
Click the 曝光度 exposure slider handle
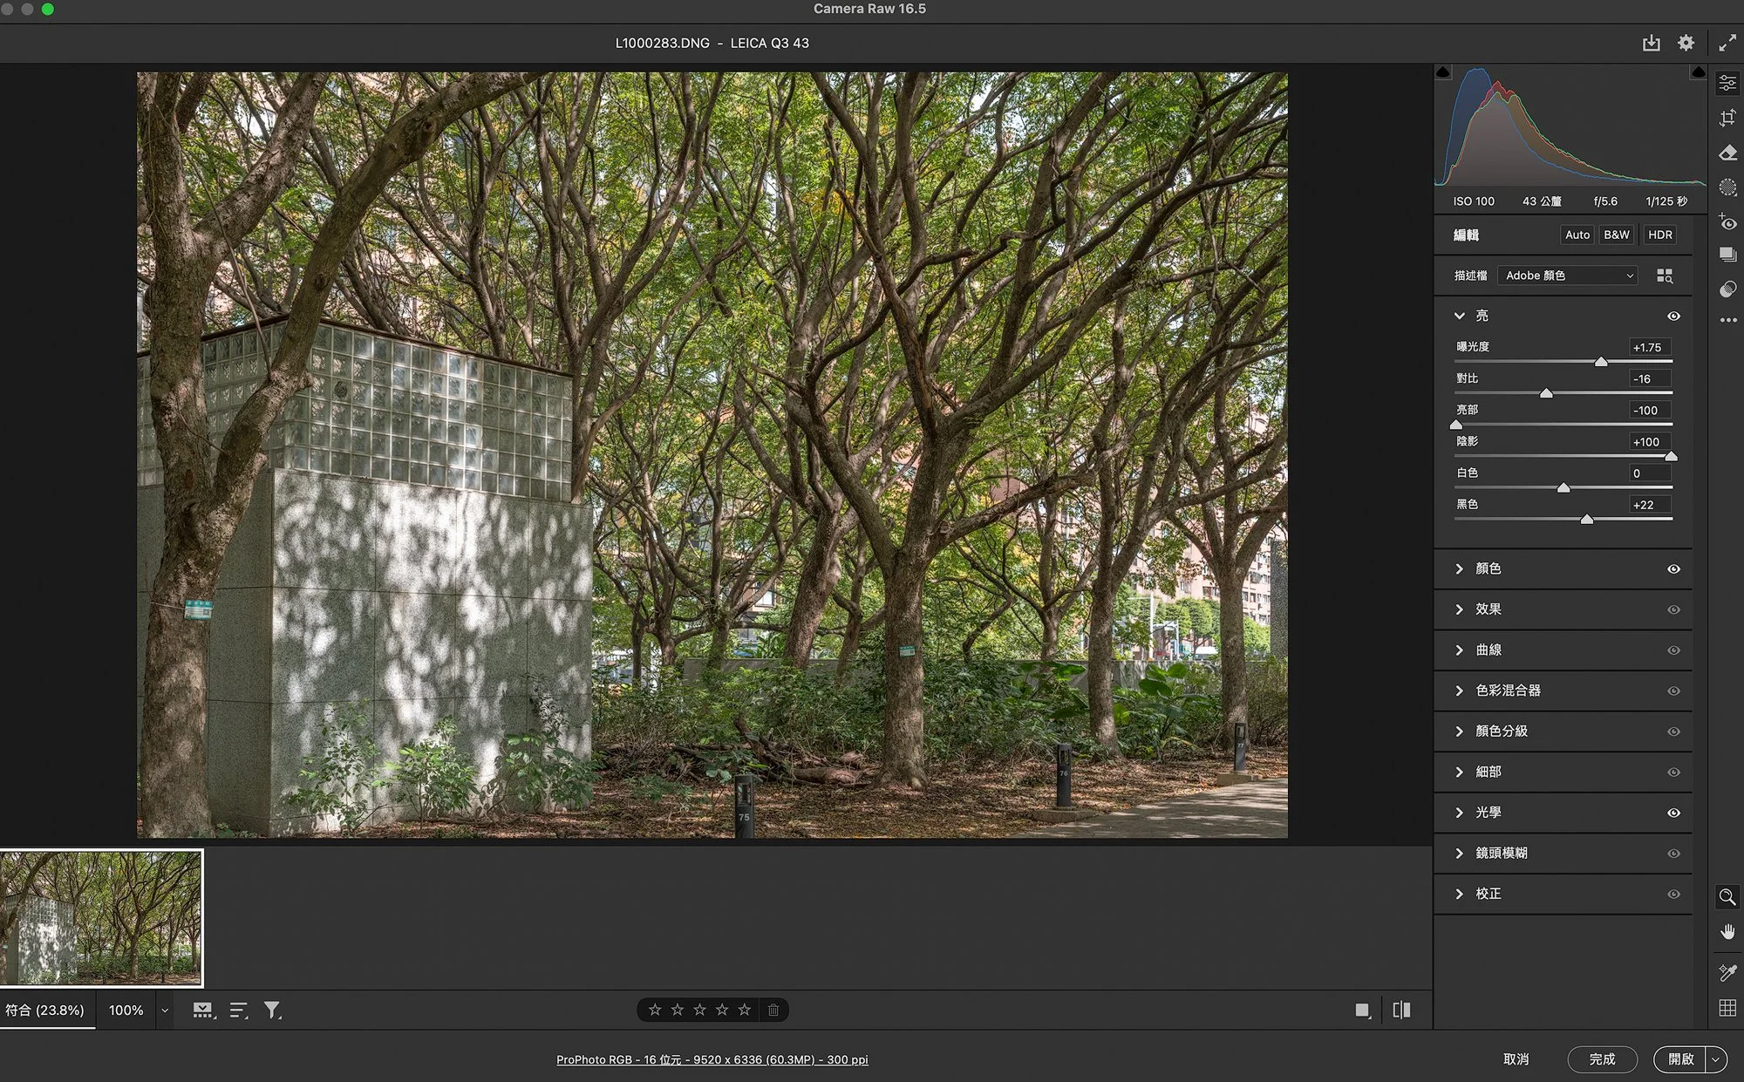tap(1601, 361)
